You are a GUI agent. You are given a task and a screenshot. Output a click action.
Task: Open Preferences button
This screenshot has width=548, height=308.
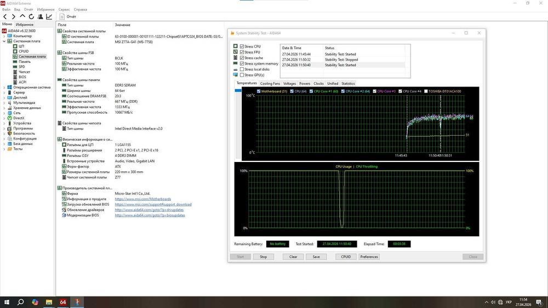coord(369,257)
